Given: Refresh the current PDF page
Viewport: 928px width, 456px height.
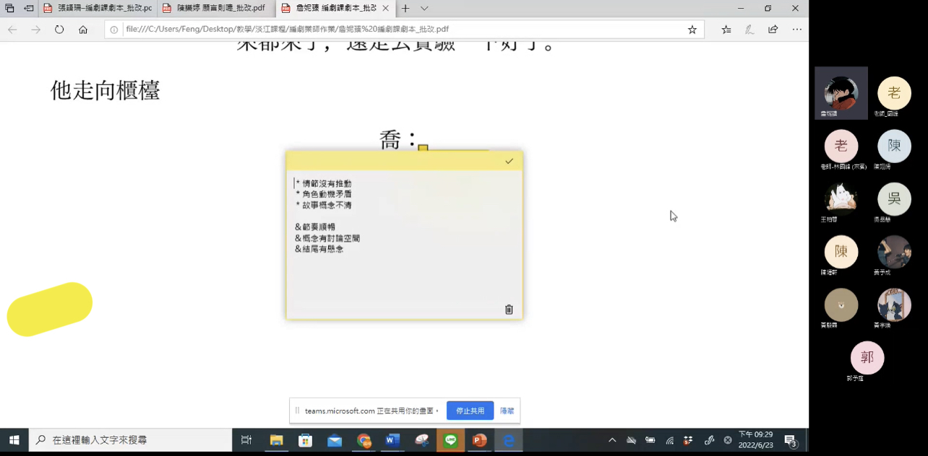Looking at the screenshot, I should [59, 30].
